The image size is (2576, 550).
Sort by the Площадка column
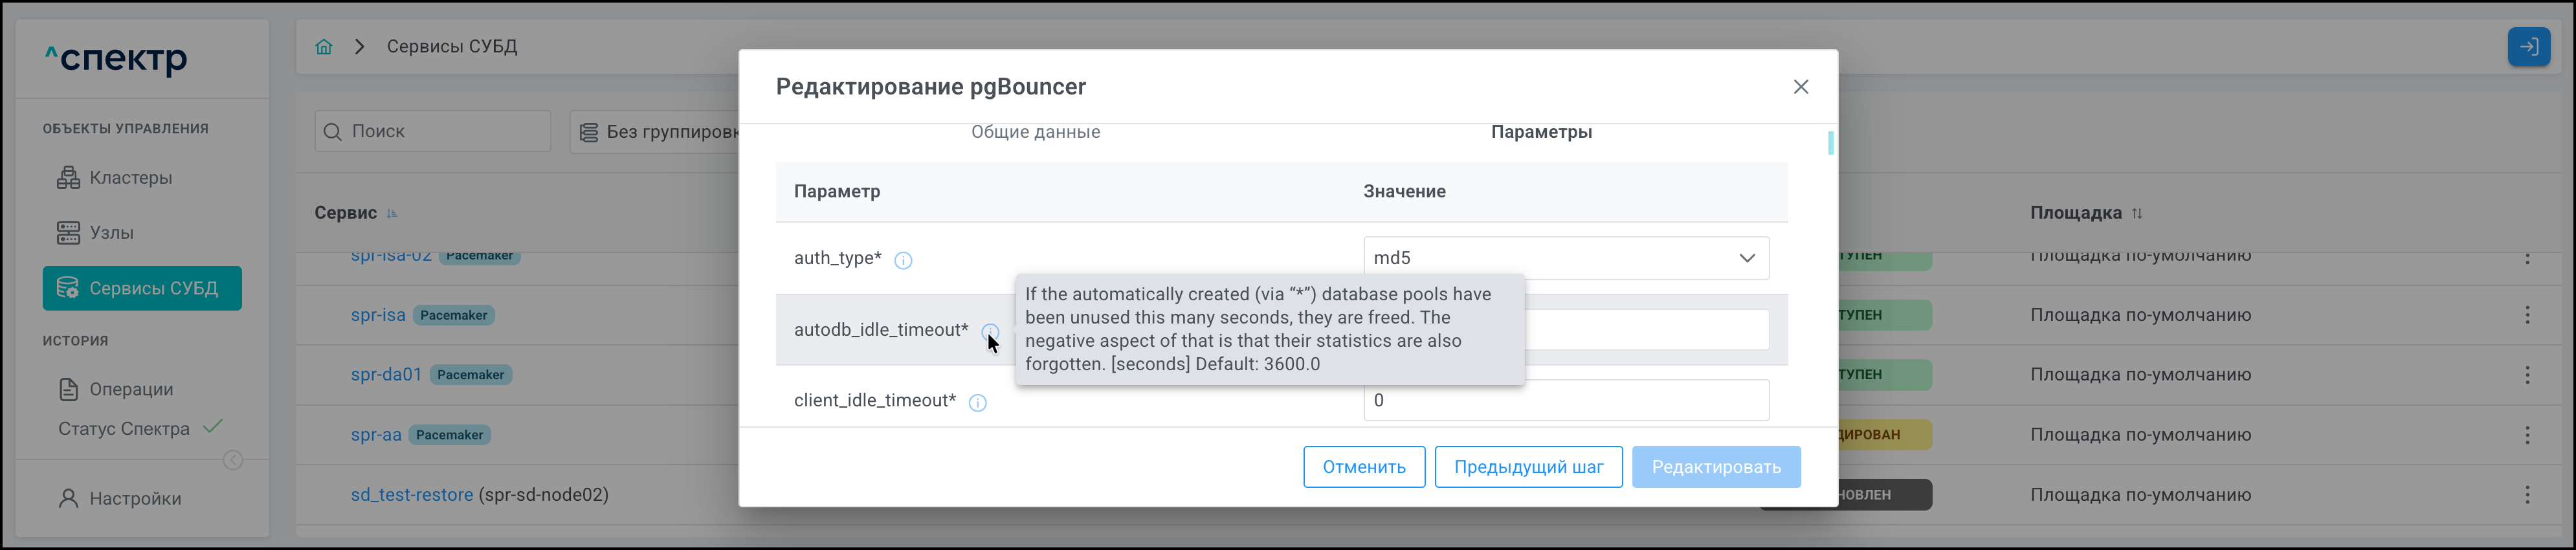(2137, 213)
